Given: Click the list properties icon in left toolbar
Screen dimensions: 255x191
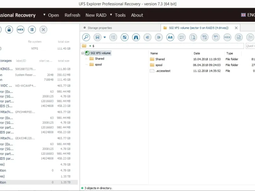Looking at the screenshot, I should click(32, 30).
